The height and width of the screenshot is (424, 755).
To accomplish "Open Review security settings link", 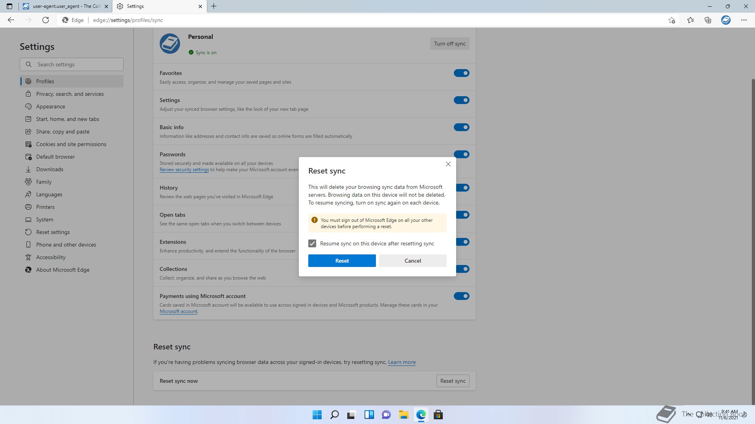I will [184, 170].
